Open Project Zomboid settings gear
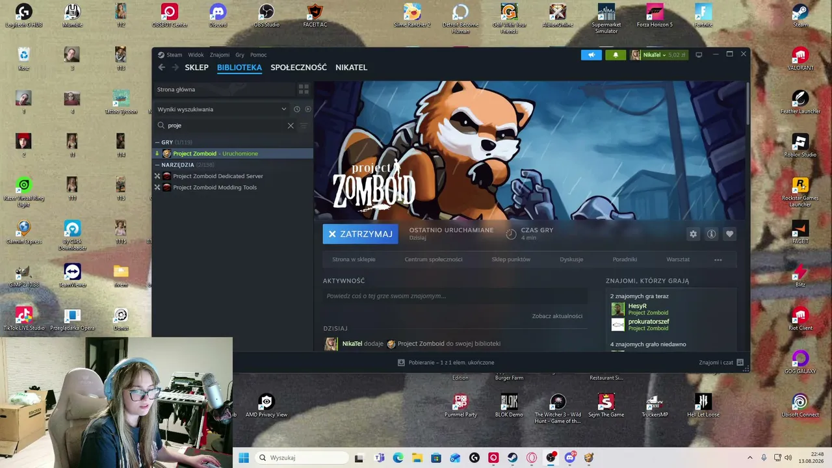This screenshot has height=468, width=832. coord(693,234)
